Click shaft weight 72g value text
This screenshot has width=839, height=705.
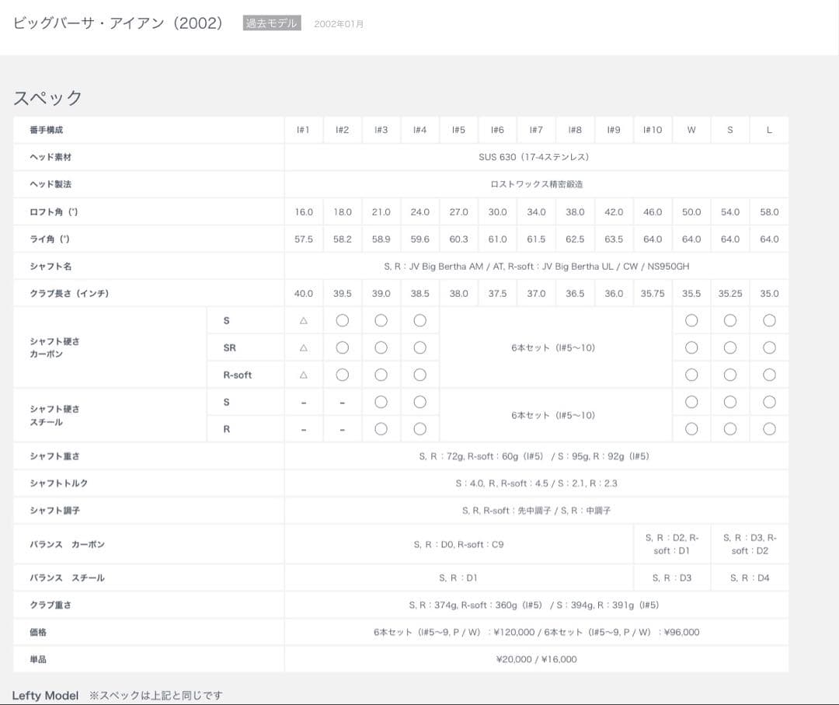pyautogui.click(x=534, y=456)
